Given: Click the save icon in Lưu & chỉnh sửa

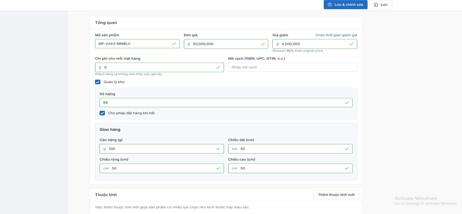Looking at the screenshot, I should (330, 5).
